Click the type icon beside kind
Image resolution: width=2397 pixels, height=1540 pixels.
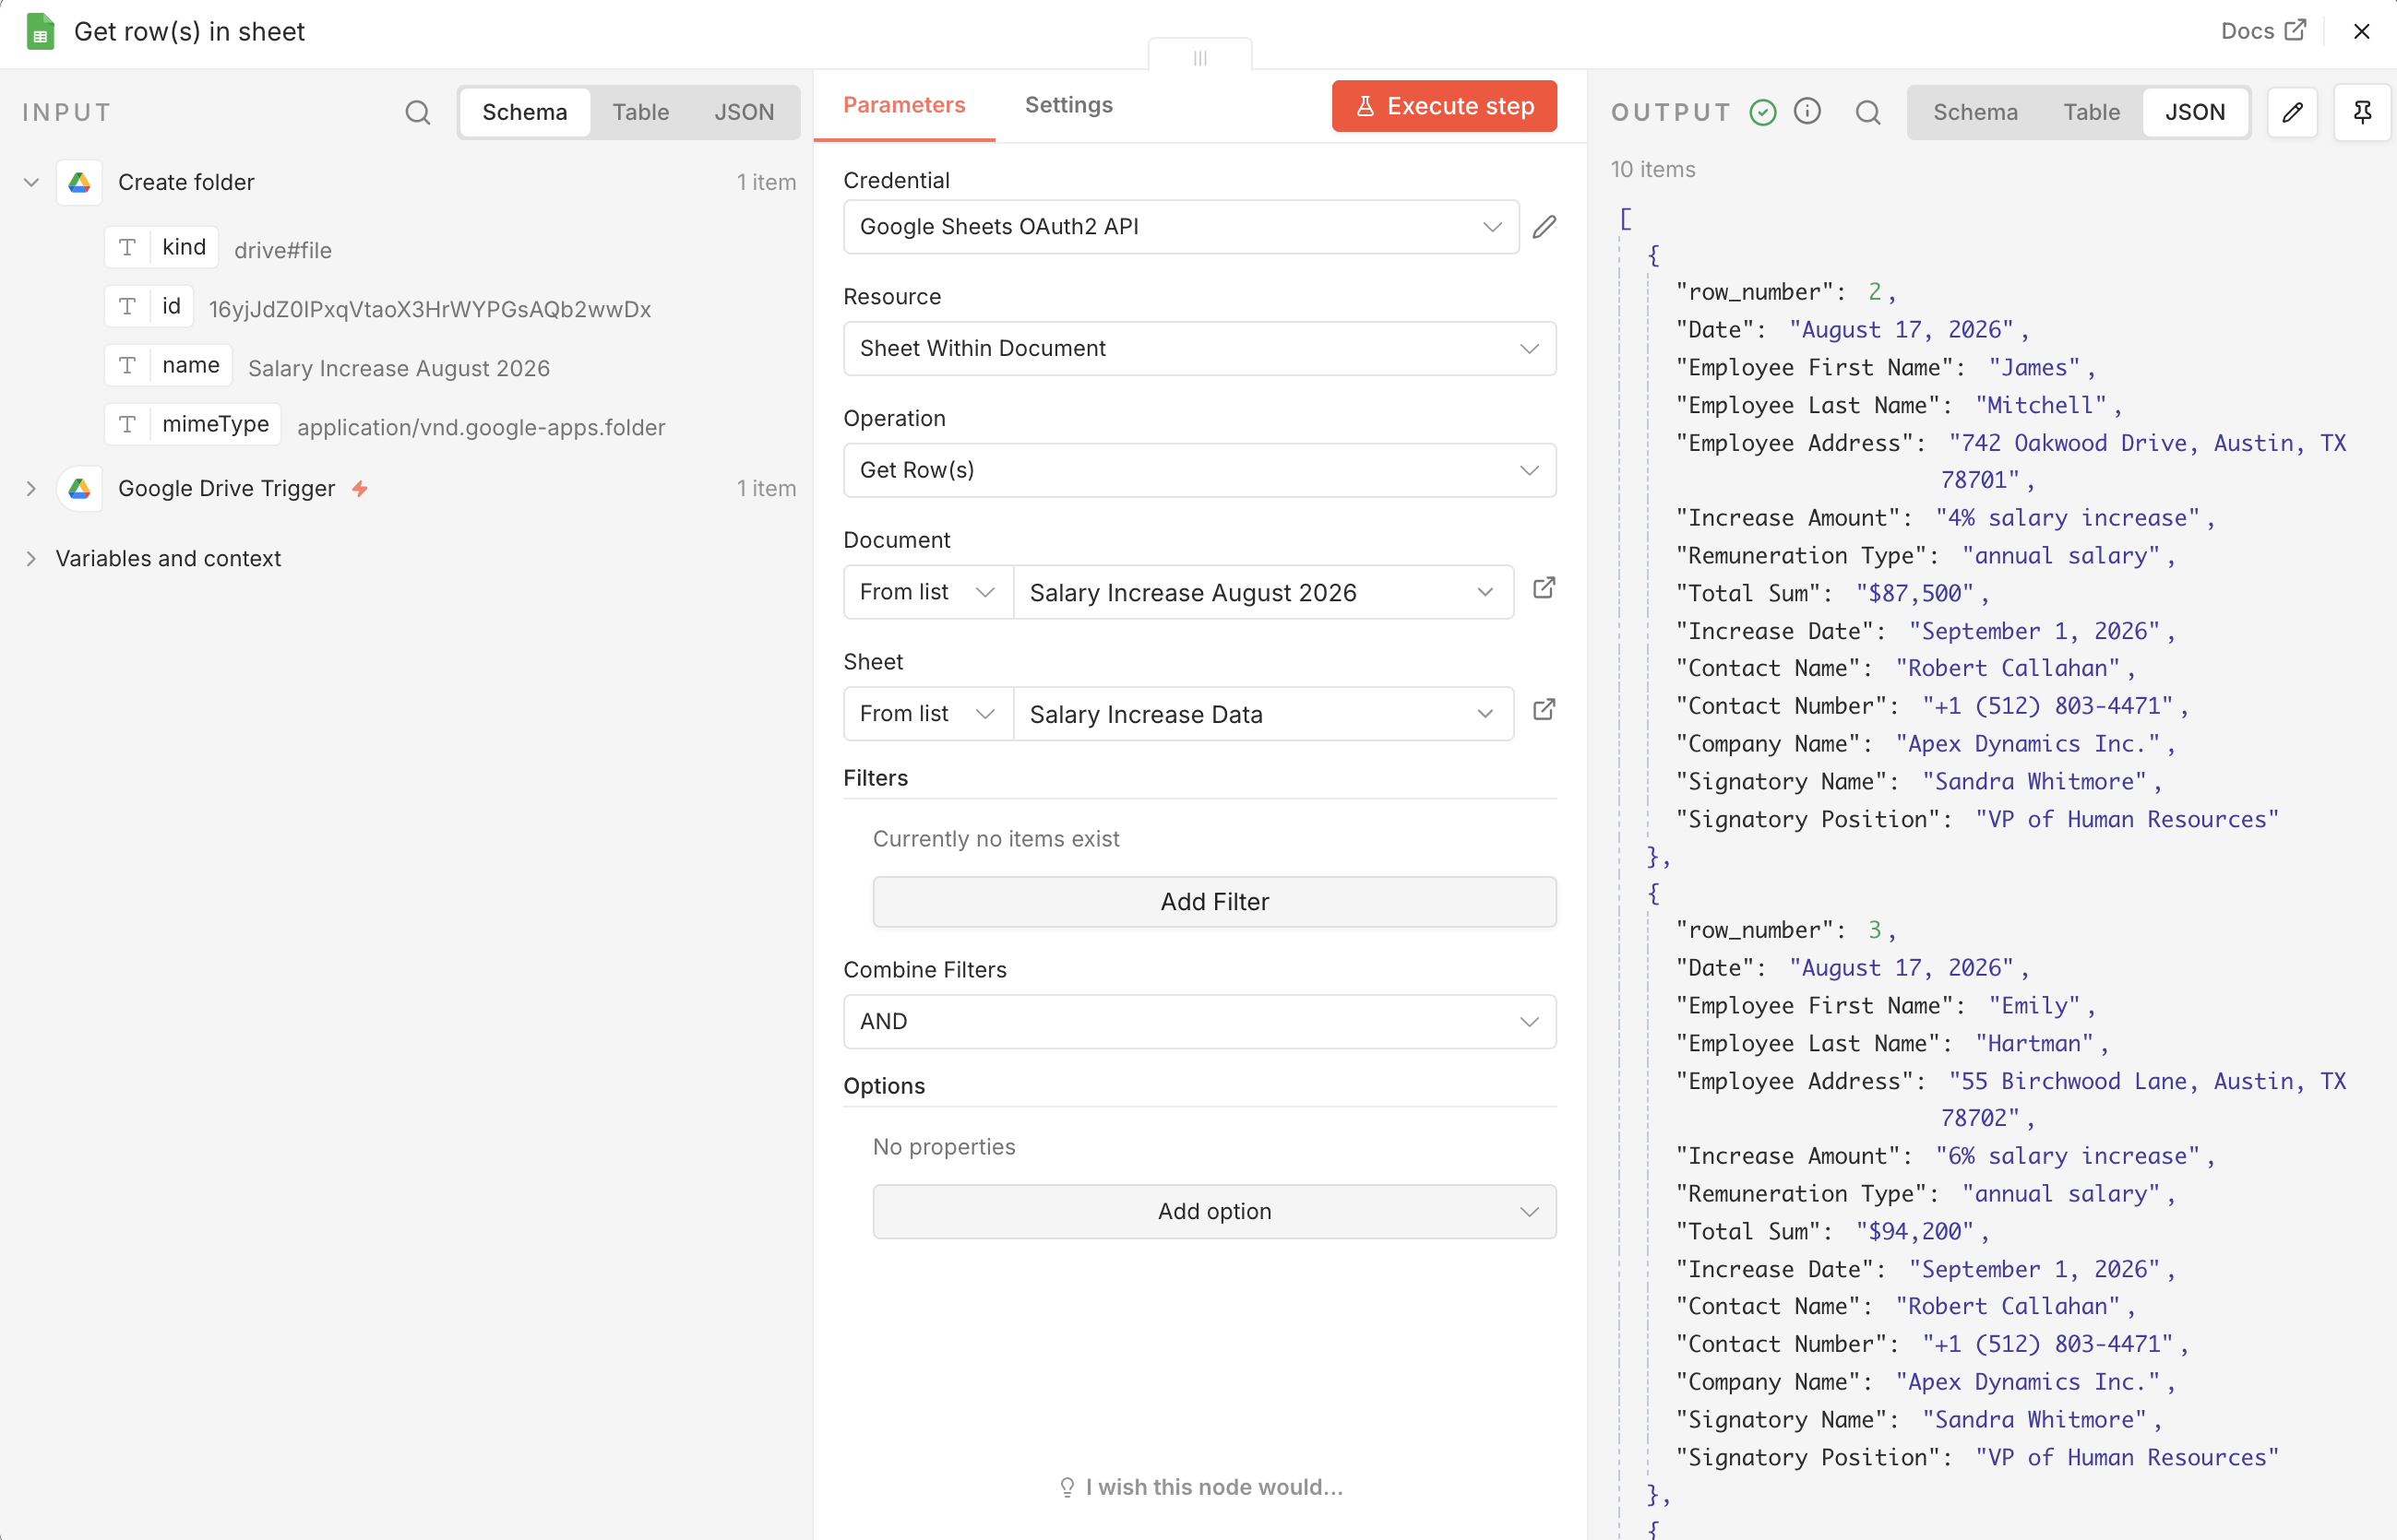[x=127, y=247]
